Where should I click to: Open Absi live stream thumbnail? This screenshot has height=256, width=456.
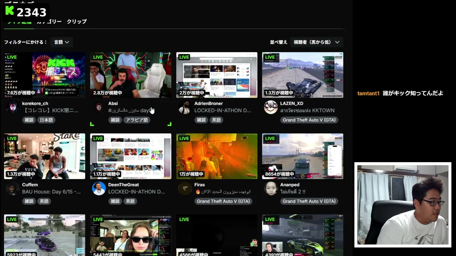click(x=131, y=75)
